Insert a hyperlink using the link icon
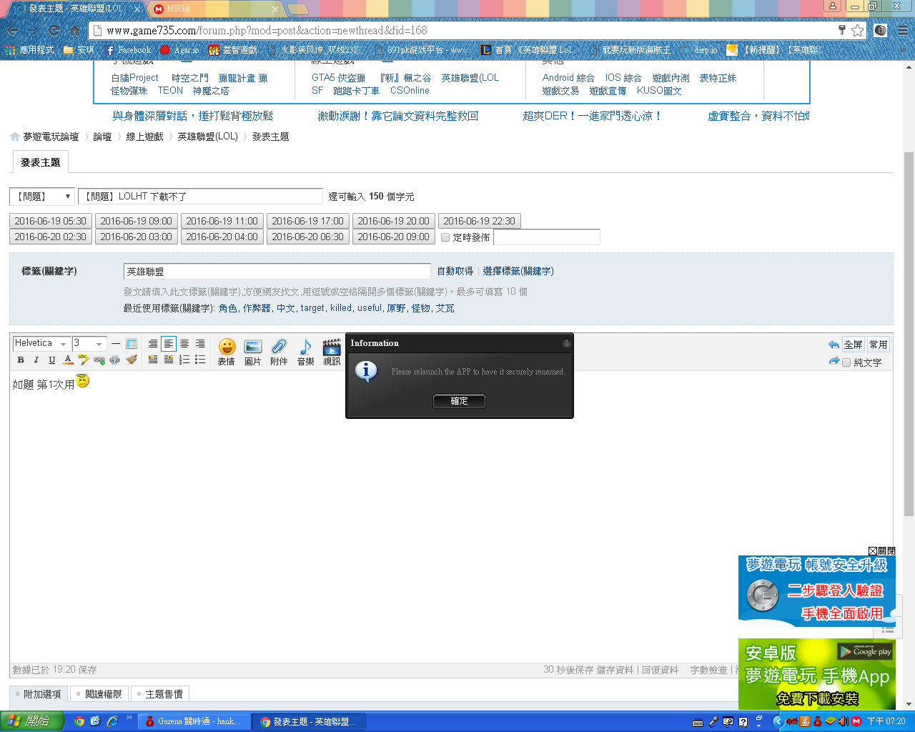This screenshot has height=732, width=915. tap(99, 360)
